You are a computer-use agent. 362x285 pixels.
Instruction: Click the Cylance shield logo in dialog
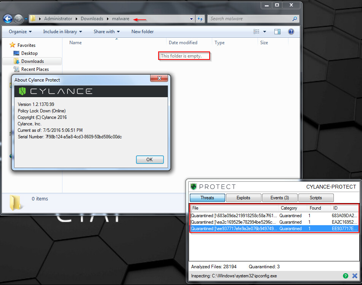22,91
